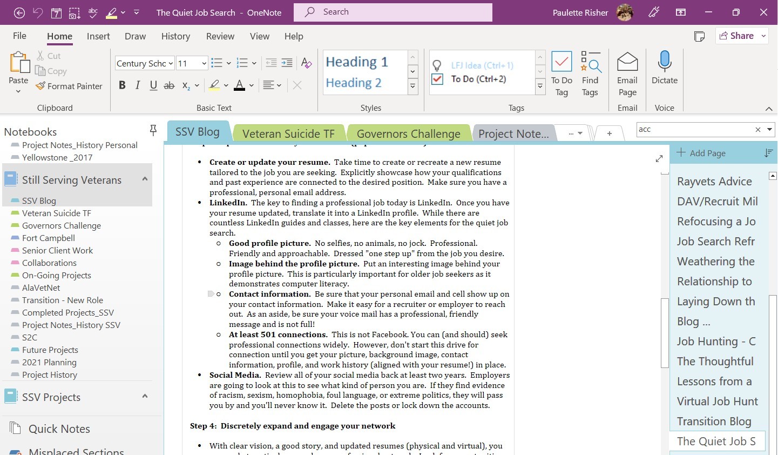Decrease indent of the paragraph
778x455 pixels.
[271, 63]
